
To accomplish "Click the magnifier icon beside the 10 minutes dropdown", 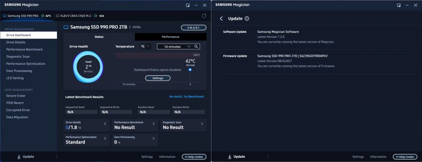I will (197, 46).
